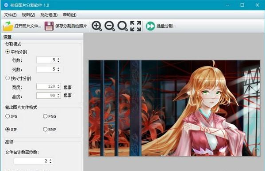Select the 平均分割 radio button
The image size is (265, 171).
point(8,52)
